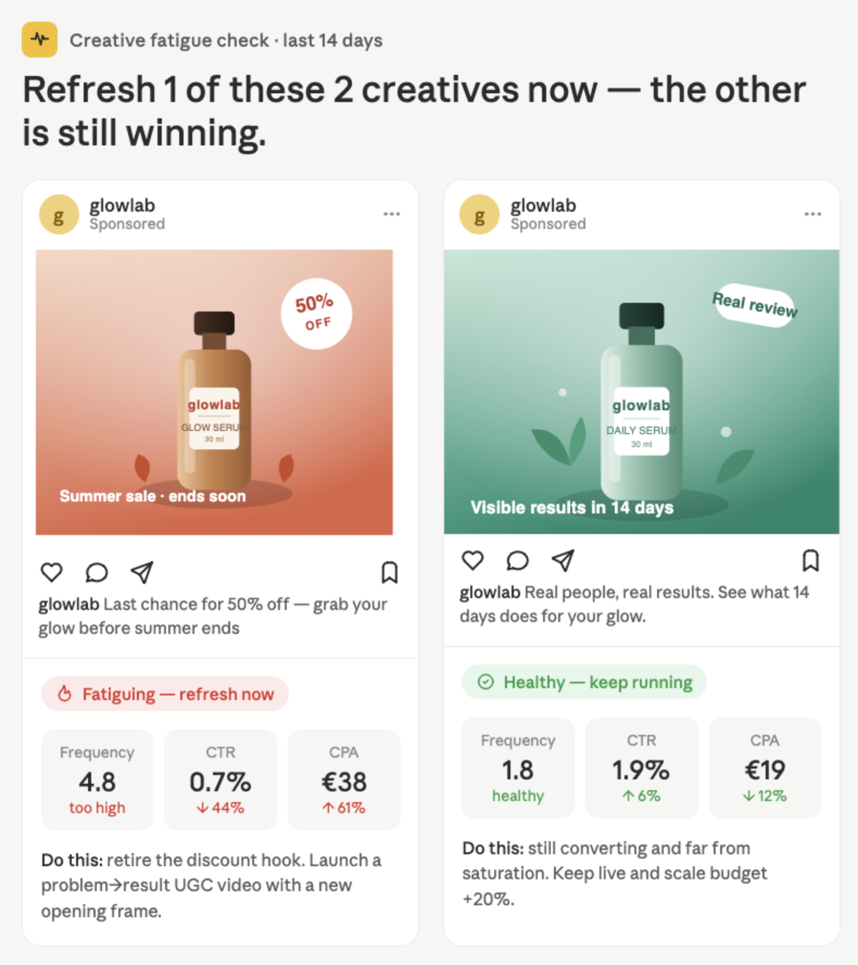Like the Visible results ad post
This screenshot has height=965, width=858.
click(x=472, y=560)
